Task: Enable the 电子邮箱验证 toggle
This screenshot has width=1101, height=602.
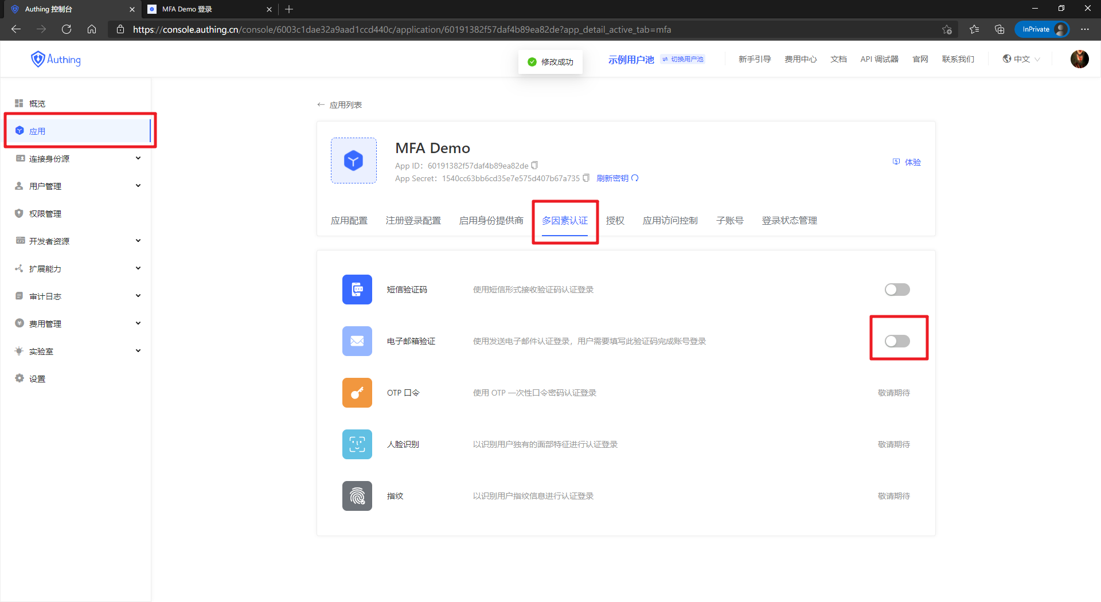Action: point(897,341)
